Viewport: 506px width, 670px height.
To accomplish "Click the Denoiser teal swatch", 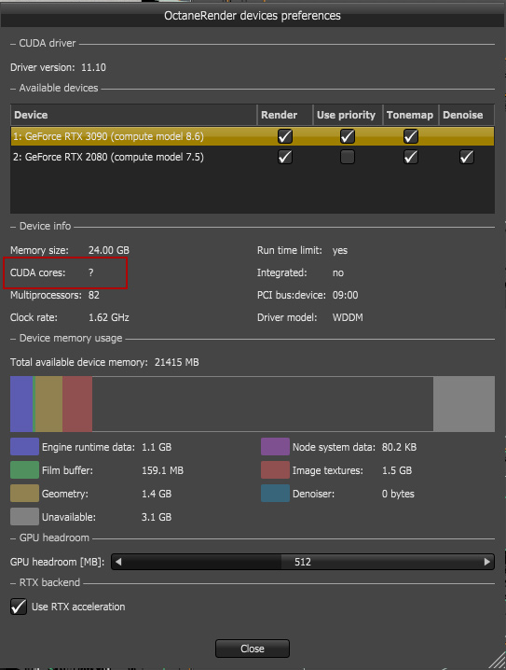I will click(x=275, y=494).
